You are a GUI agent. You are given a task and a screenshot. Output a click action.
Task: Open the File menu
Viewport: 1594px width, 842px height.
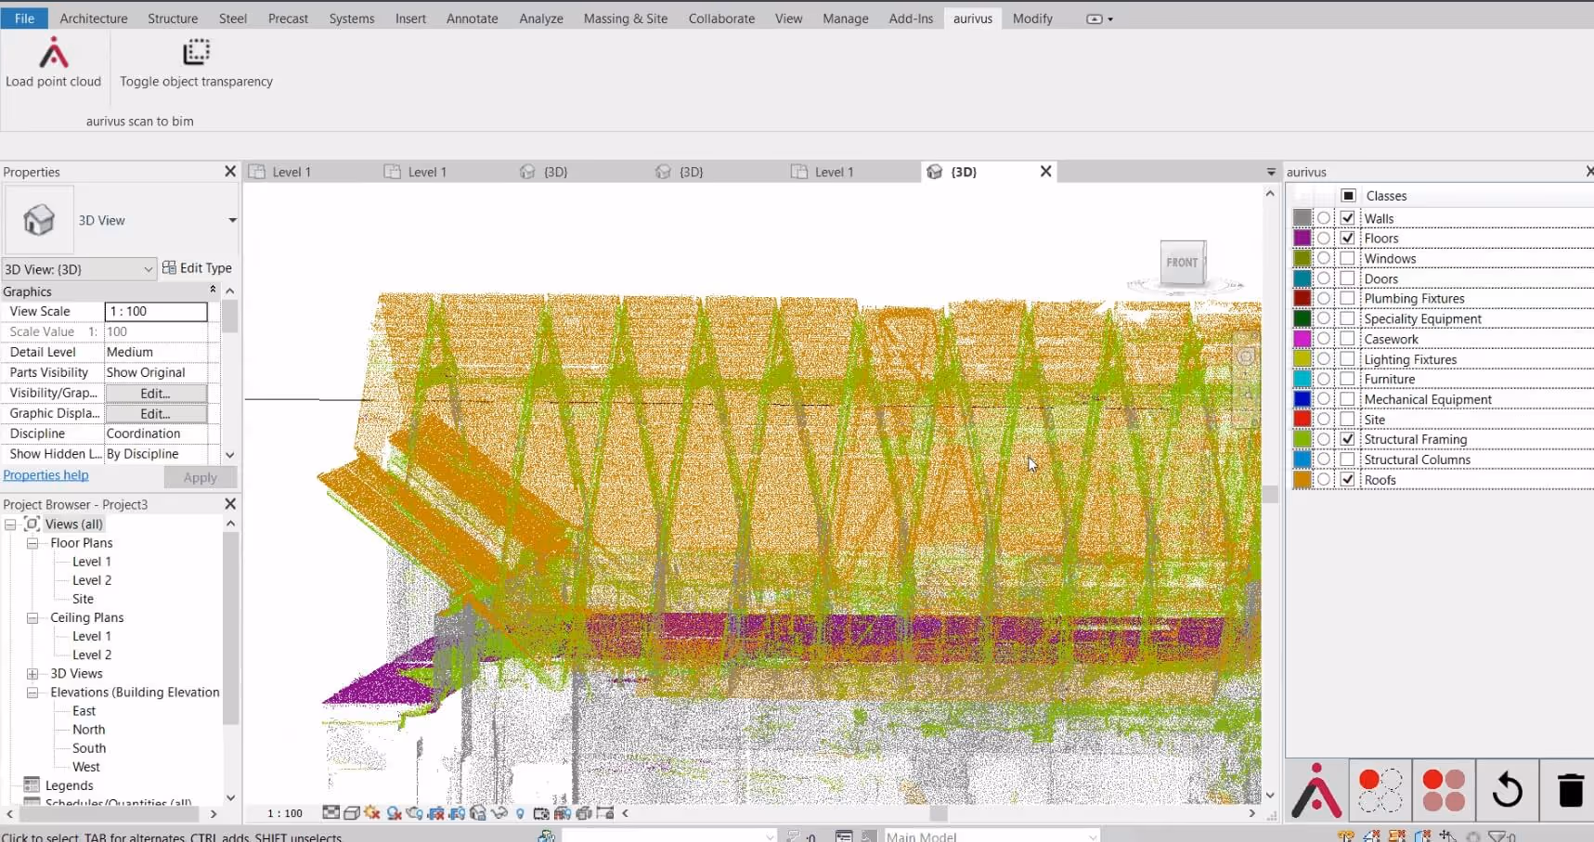(x=24, y=18)
